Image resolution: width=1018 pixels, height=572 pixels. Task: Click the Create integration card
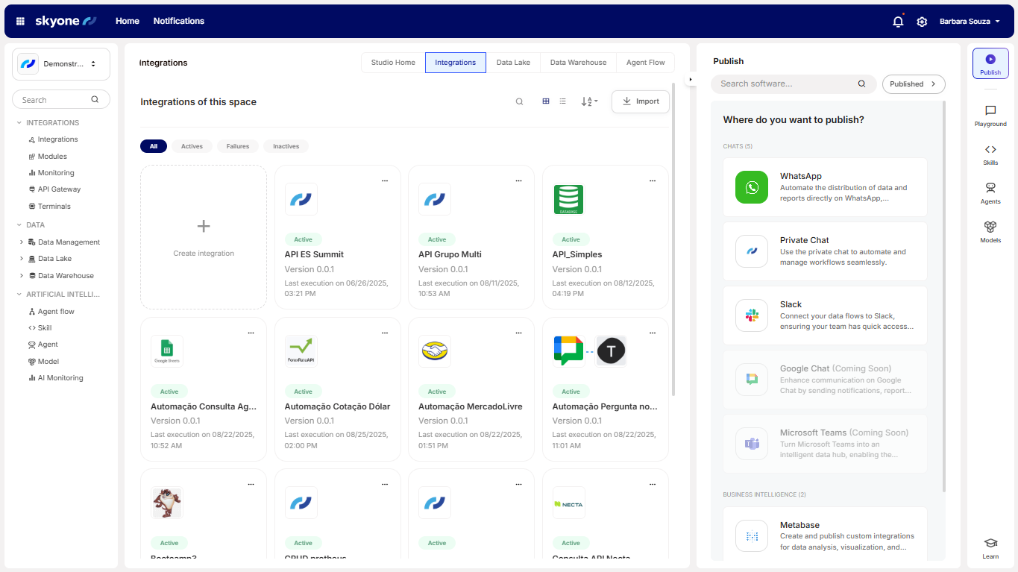tap(204, 237)
